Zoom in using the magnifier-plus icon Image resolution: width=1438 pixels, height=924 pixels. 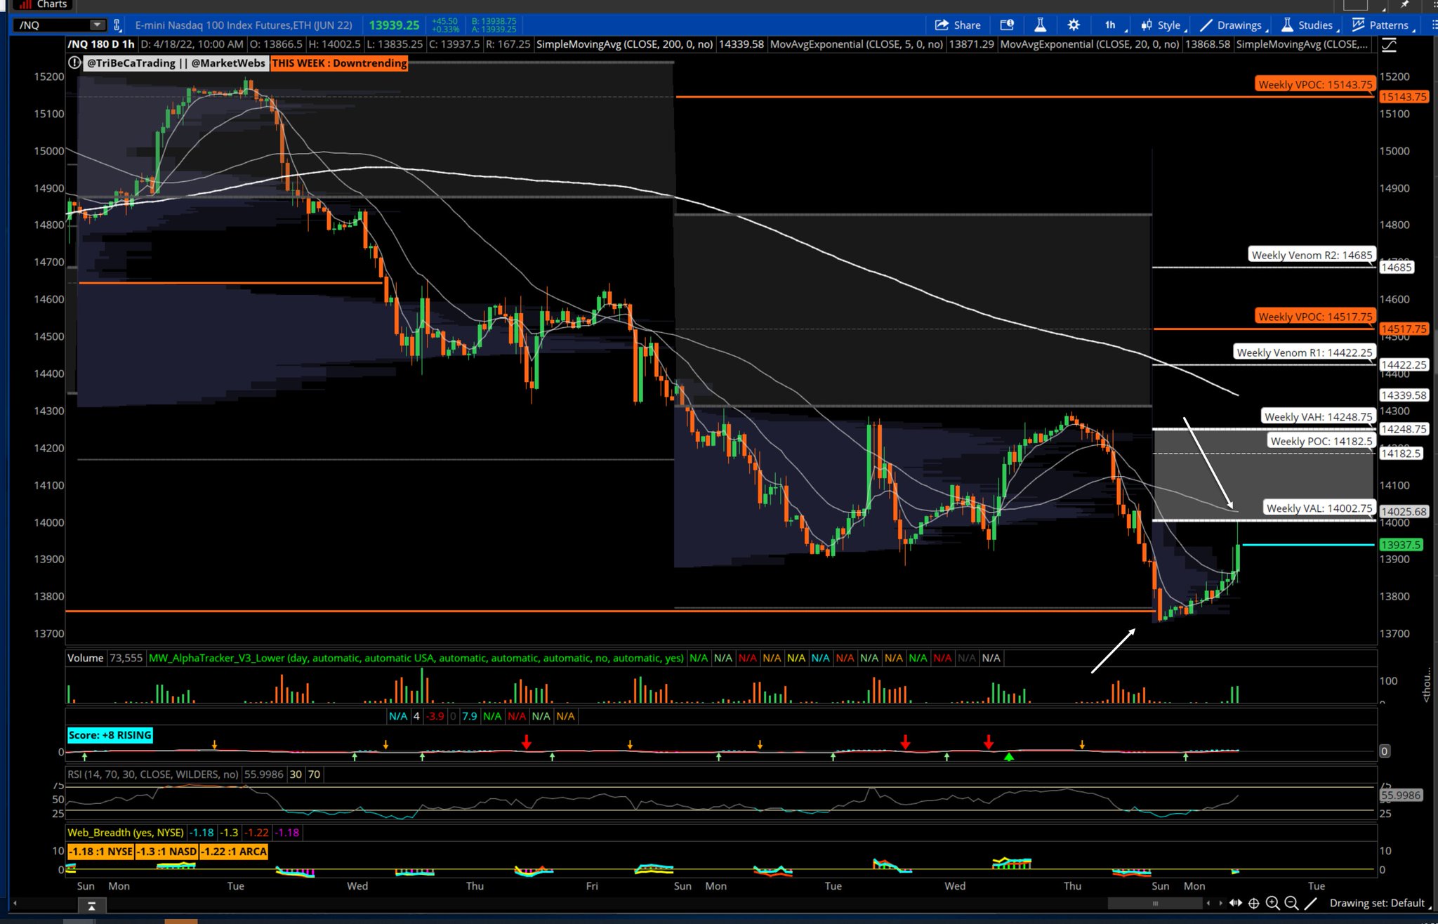click(1273, 904)
